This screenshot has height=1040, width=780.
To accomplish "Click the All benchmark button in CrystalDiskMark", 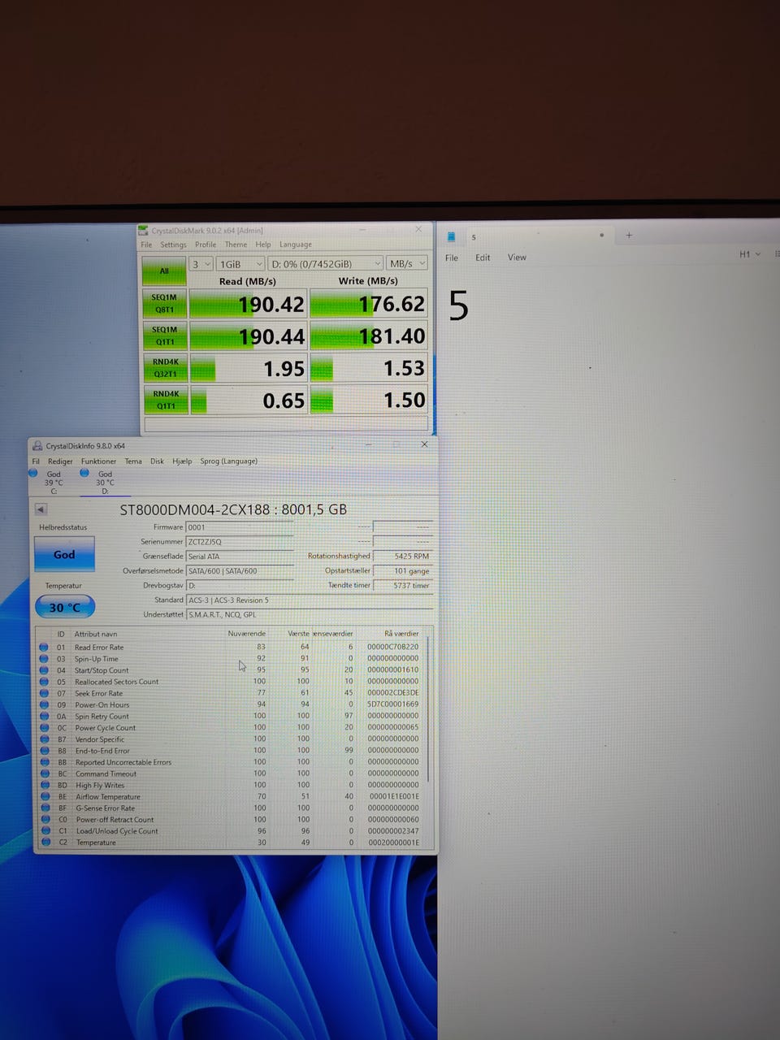I will pos(164,271).
